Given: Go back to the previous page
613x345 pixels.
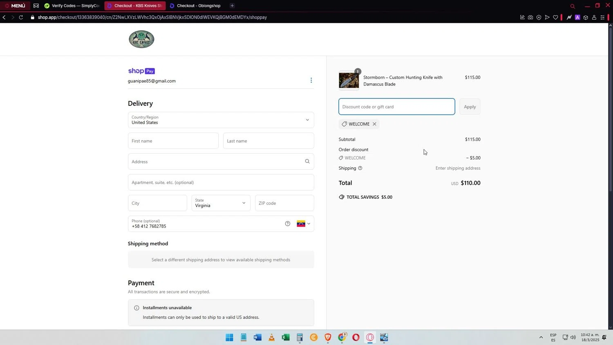Looking at the screenshot, I should [x=4, y=17].
